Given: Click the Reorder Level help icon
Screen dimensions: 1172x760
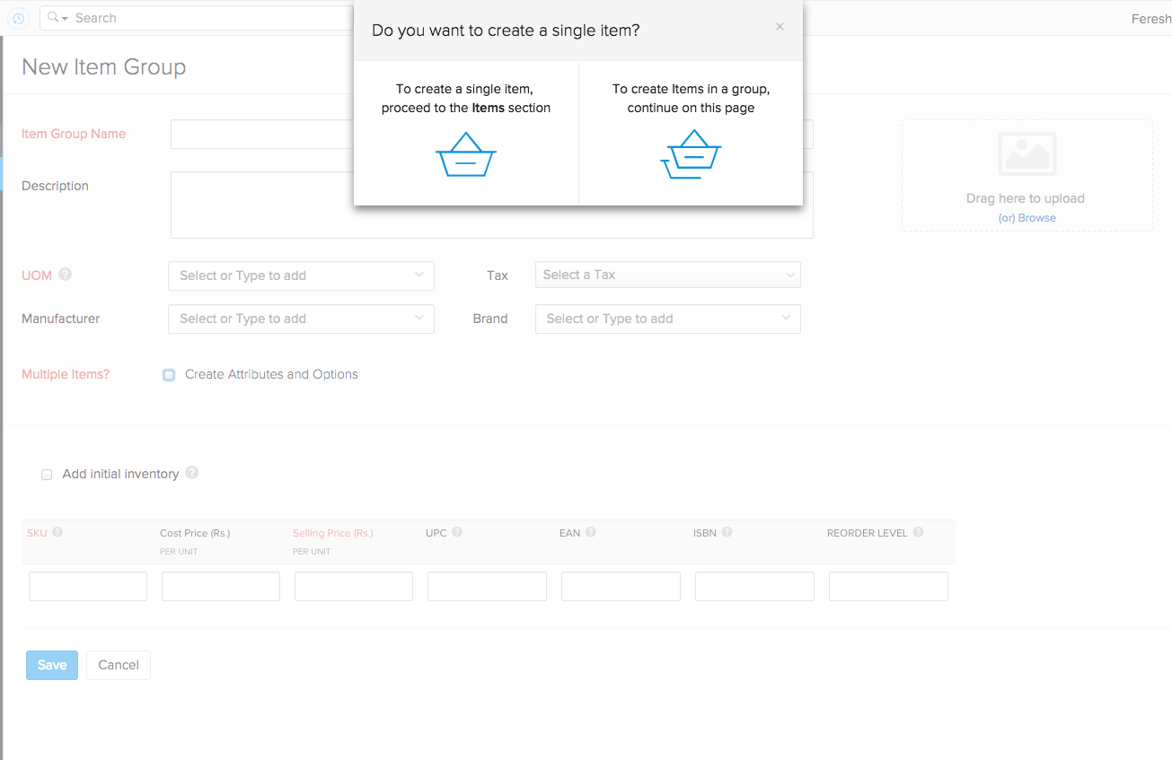Looking at the screenshot, I should 918,531.
